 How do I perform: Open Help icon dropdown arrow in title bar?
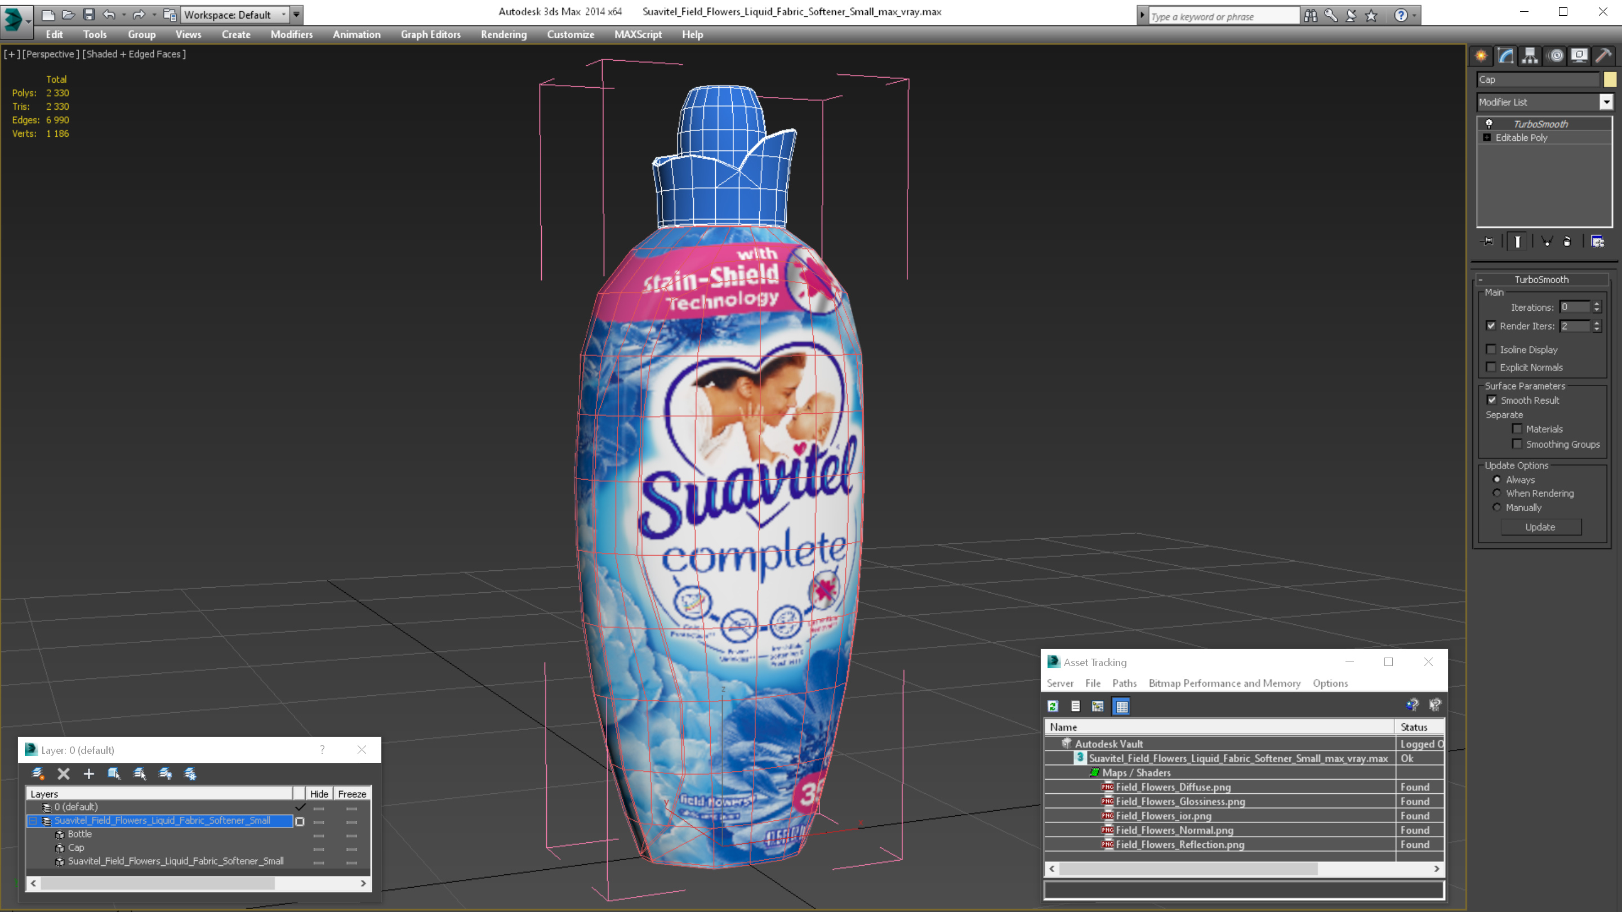[x=1414, y=16]
